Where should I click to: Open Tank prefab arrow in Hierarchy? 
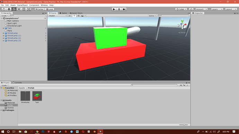[46, 28]
